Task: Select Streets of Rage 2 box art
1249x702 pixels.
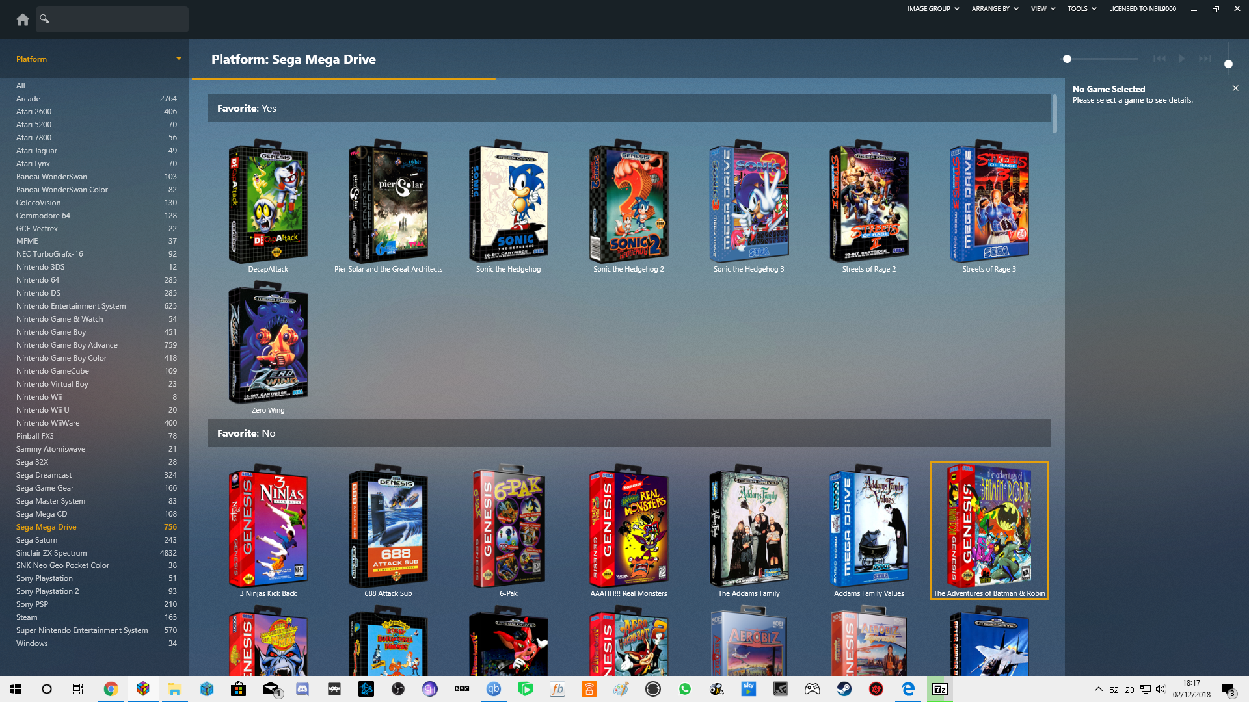Action: pyautogui.click(x=869, y=201)
